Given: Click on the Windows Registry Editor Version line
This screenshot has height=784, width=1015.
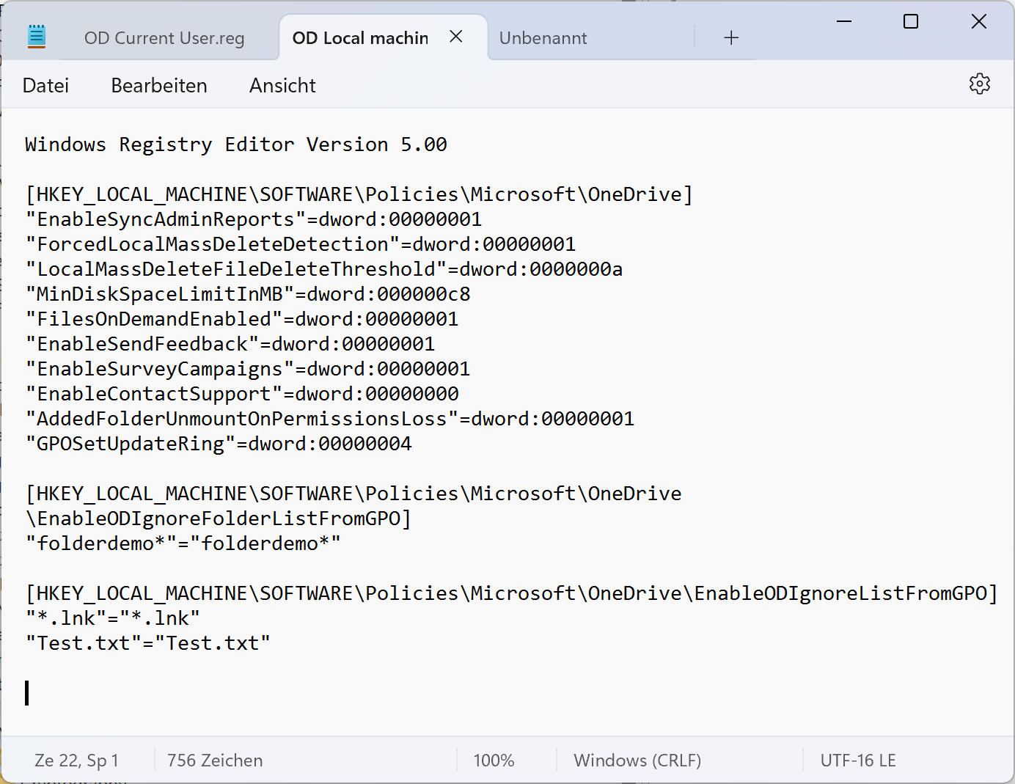Looking at the screenshot, I should (x=235, y=144).
